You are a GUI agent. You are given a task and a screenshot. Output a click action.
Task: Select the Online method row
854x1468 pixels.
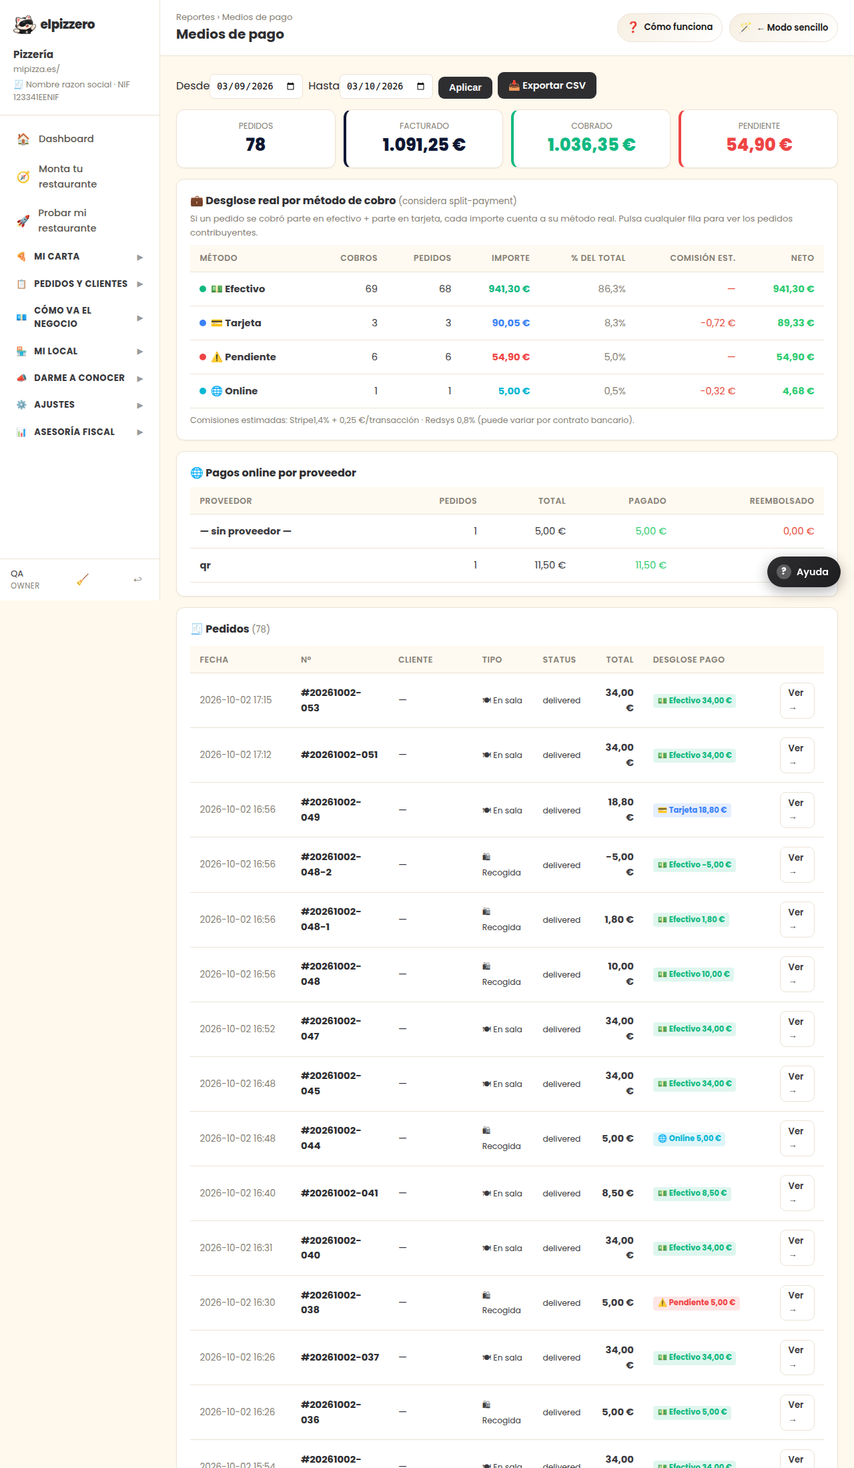click(507, 391)
